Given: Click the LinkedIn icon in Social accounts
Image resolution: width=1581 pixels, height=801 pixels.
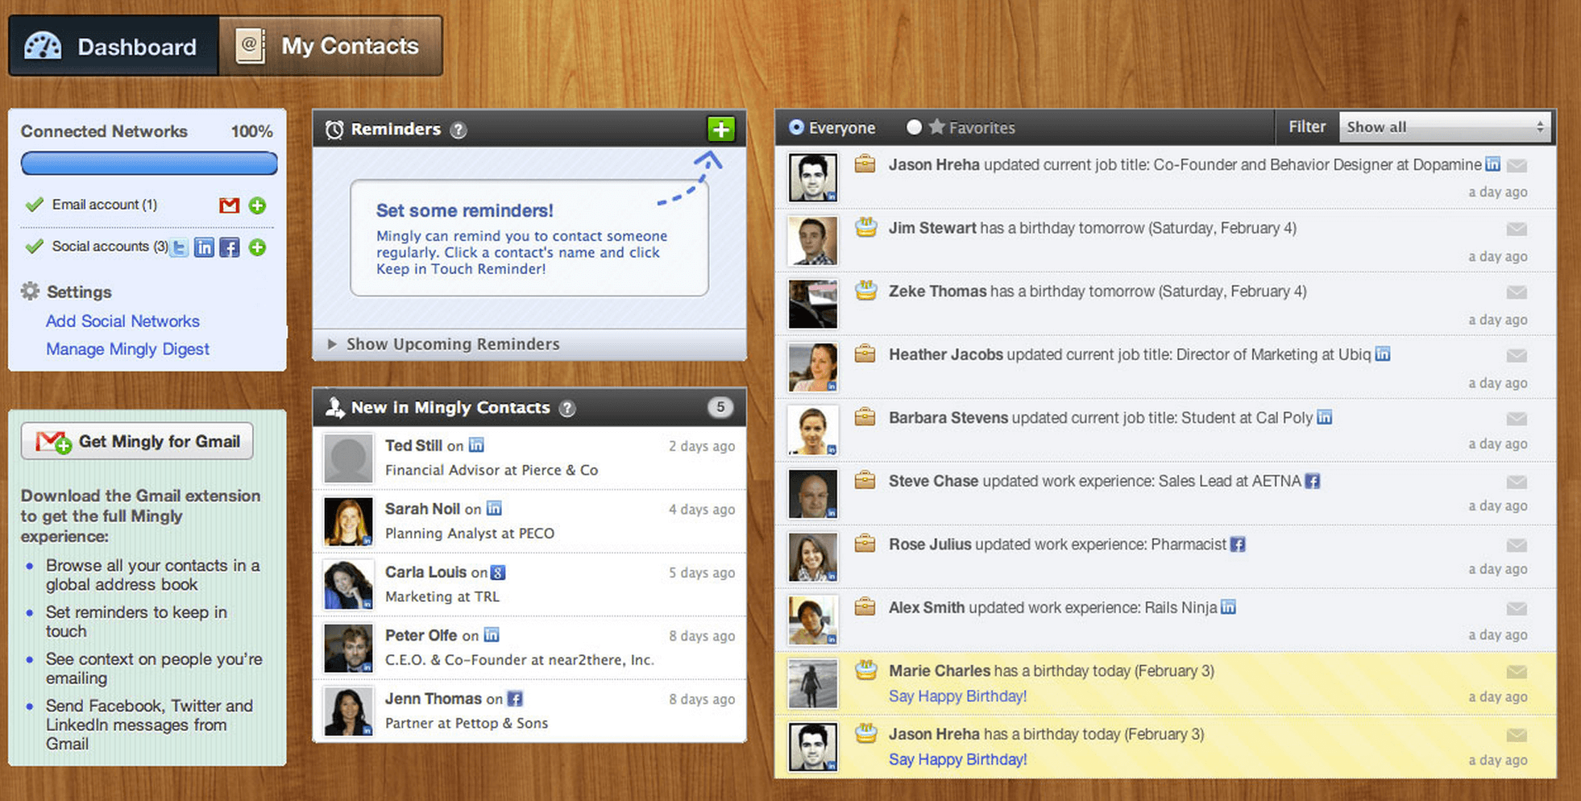Looking at the screenshot, I should click(205, 247).
